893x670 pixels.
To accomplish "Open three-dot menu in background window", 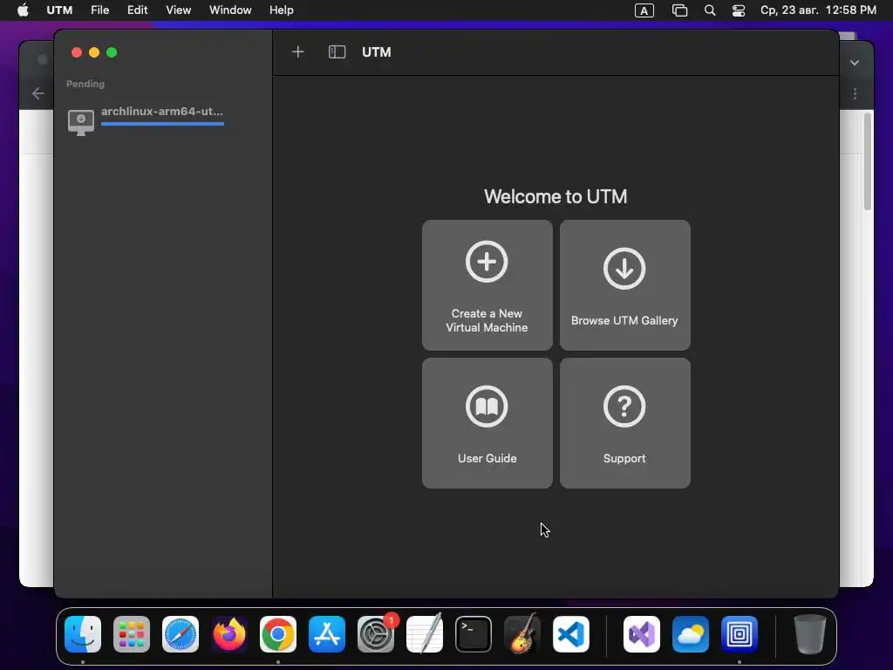I will tap(855, 93).
